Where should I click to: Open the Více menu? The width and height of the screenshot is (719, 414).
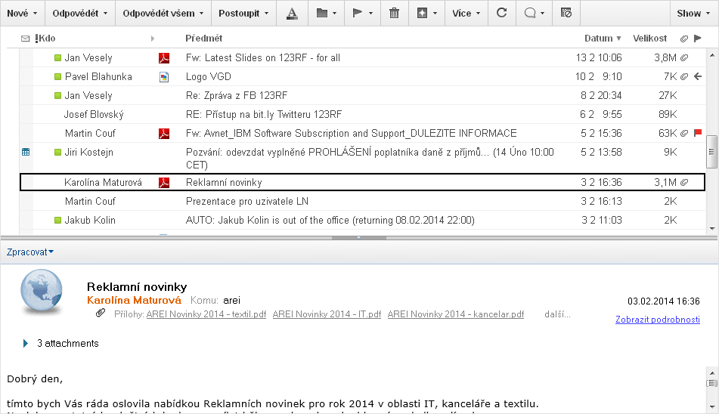pos(466,13)
